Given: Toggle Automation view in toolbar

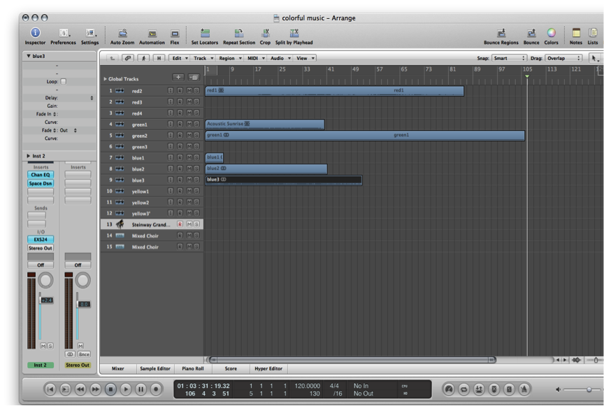Looking at the screenshot, I should point(152,33).
